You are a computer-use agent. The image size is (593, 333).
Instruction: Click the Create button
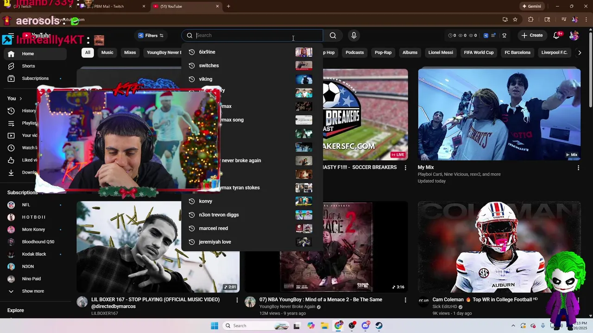532,36
